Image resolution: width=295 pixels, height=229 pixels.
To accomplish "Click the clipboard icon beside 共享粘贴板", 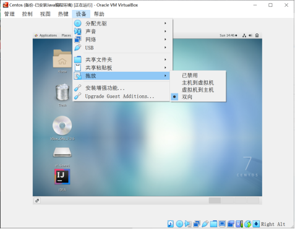I will [78, 67].
